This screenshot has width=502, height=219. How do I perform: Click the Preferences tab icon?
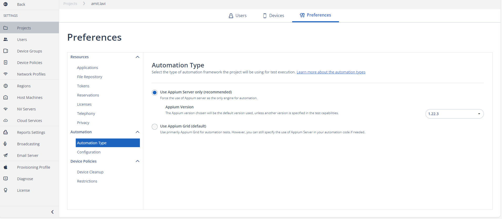[302, 15]
